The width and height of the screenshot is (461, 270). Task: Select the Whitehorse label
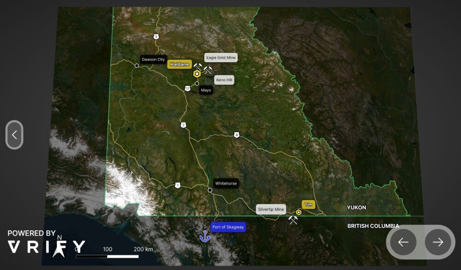click(x=226, y=183)
